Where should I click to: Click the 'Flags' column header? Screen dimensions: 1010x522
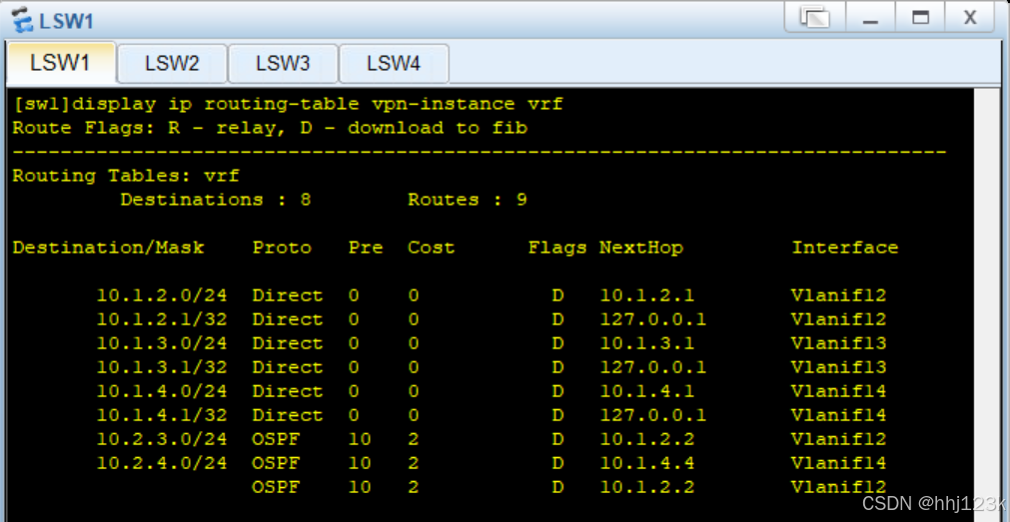[557, 248]
